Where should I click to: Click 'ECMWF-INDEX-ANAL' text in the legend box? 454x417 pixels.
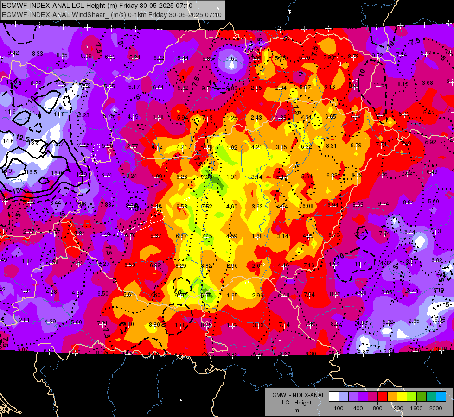(297, 395)
